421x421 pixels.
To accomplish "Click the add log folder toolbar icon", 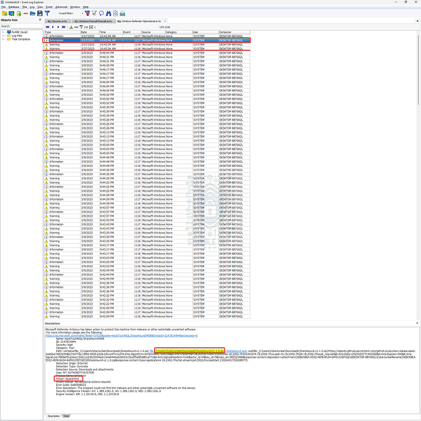I will (x=5, y=14).
